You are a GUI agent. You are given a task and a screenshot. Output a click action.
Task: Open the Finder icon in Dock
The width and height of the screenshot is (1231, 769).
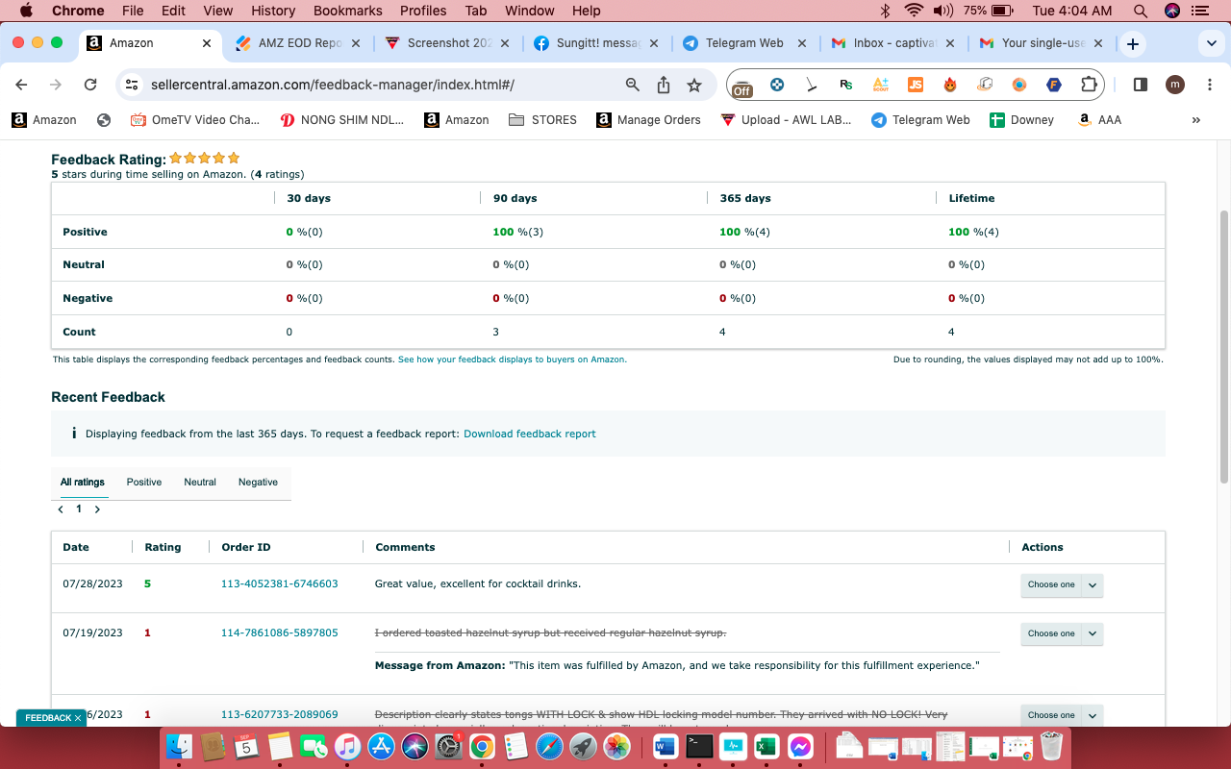click(x=180, y=746)
